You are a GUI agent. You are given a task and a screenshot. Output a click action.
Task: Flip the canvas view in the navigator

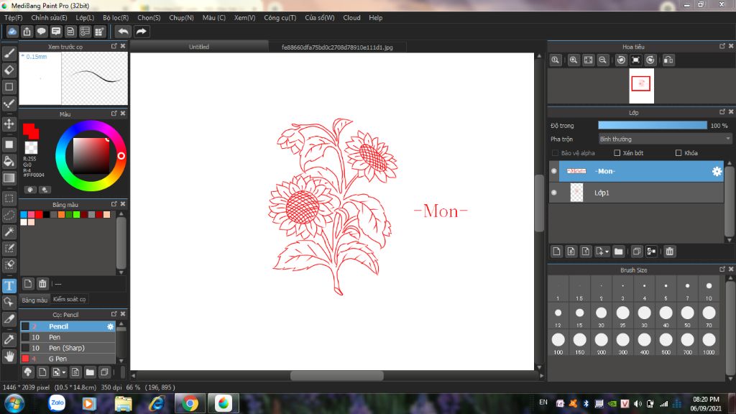[668, 60]
